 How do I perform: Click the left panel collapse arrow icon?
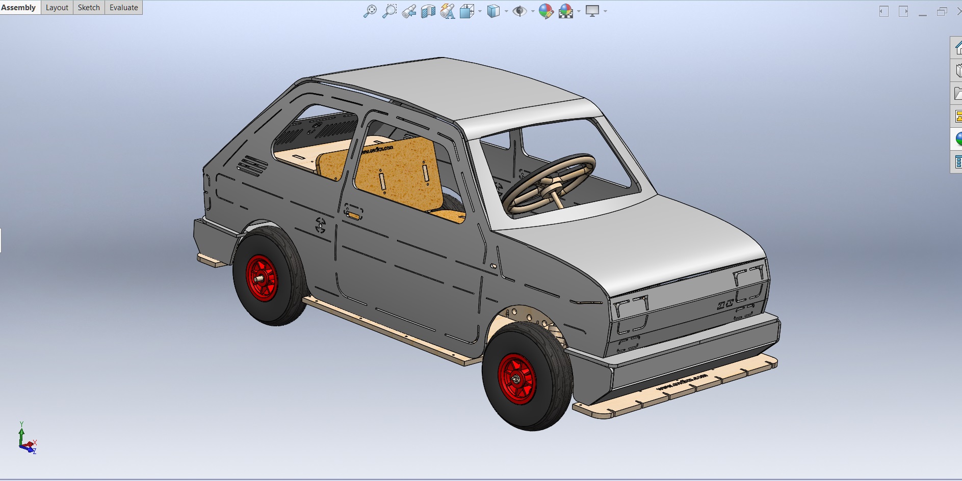coord(884,11)
